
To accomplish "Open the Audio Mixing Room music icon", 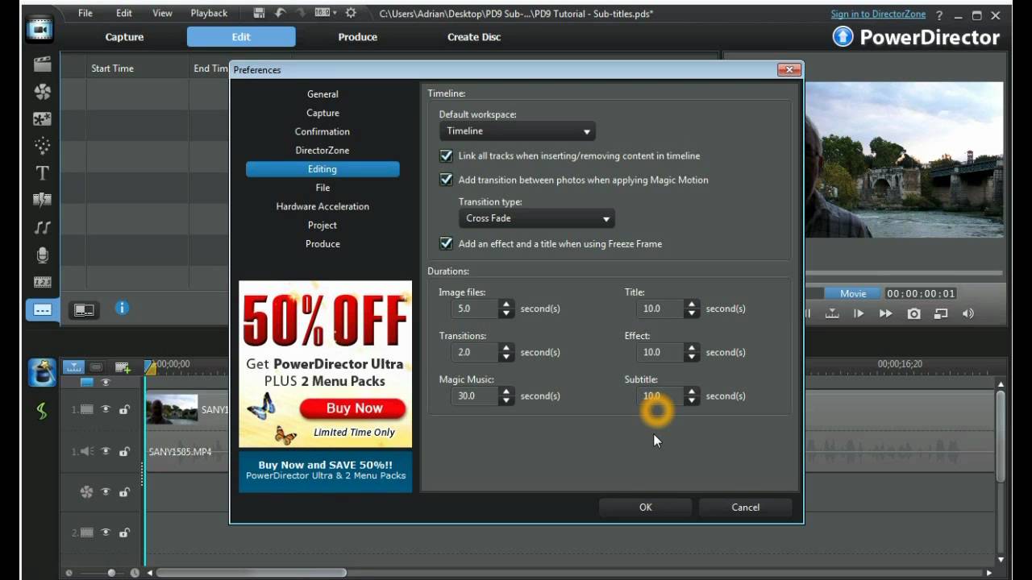I will pyautogui.click(x=42, y=228).
